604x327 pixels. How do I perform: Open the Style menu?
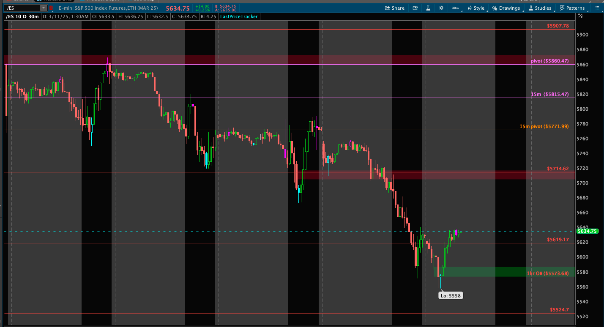pyautogui.click(x=476, y=8)
